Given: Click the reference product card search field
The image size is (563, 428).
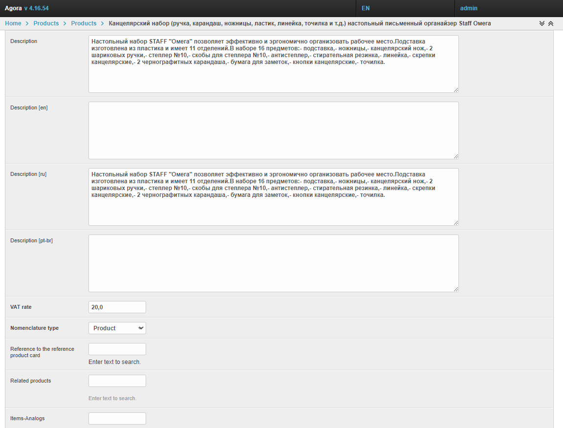Looking at the screenshot, I should click(x=117, y=349).
